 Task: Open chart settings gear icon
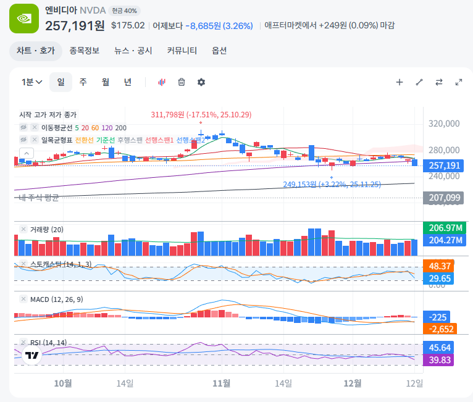click(201, 82)
